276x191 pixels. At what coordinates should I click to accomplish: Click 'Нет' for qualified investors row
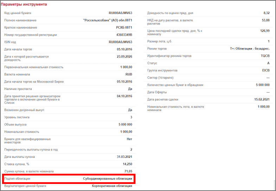pos(129,139)
